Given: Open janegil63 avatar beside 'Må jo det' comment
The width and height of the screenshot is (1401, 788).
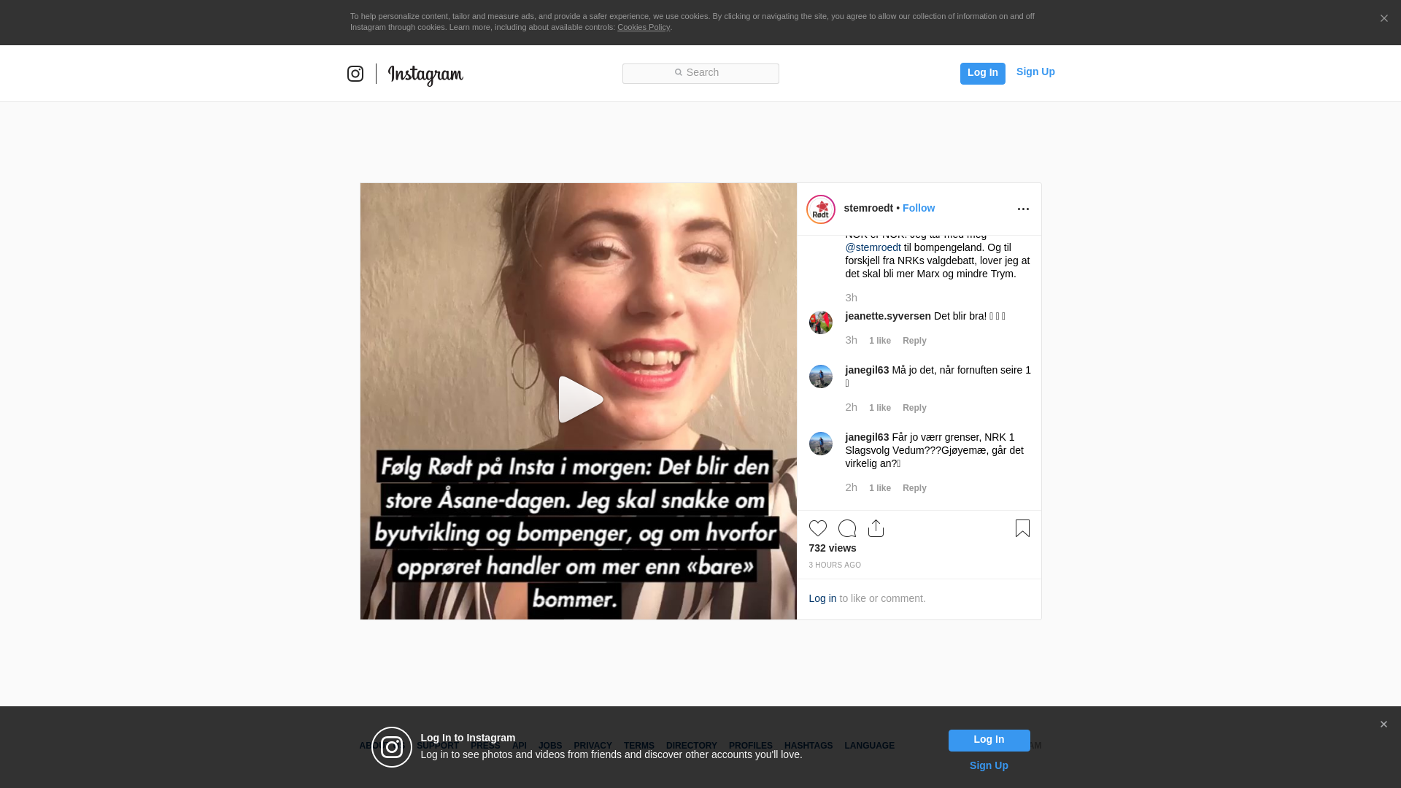Looking at the screenshot, I should pos(821,376).
